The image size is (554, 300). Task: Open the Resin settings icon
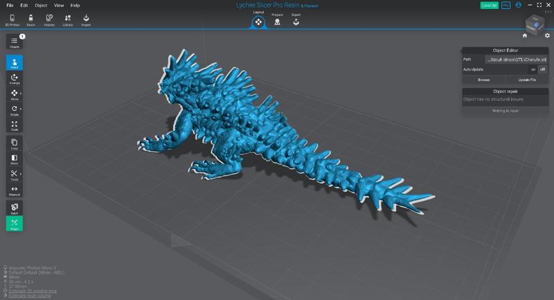[30, 20]
